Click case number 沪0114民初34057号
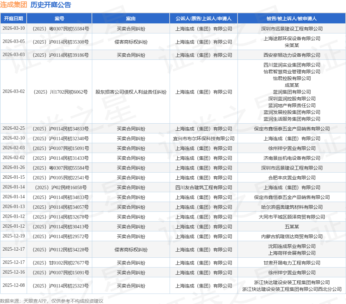The image size is (346, 304). (x=61, y=207)
